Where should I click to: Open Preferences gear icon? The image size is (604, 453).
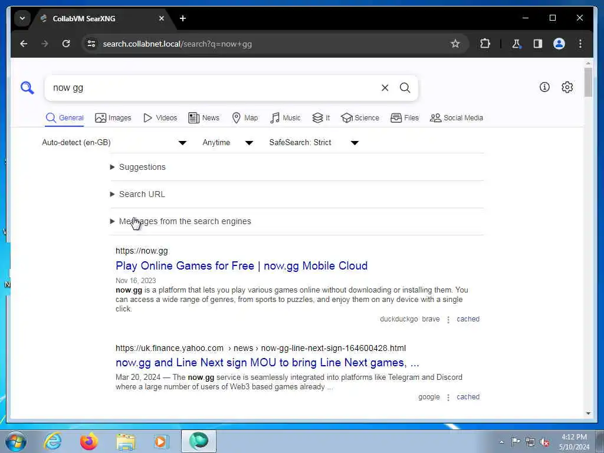pyautogui.click(x=567, y=87)
